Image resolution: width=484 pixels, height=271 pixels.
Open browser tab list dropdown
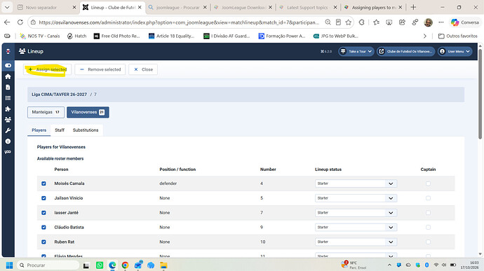pos(7,7)
